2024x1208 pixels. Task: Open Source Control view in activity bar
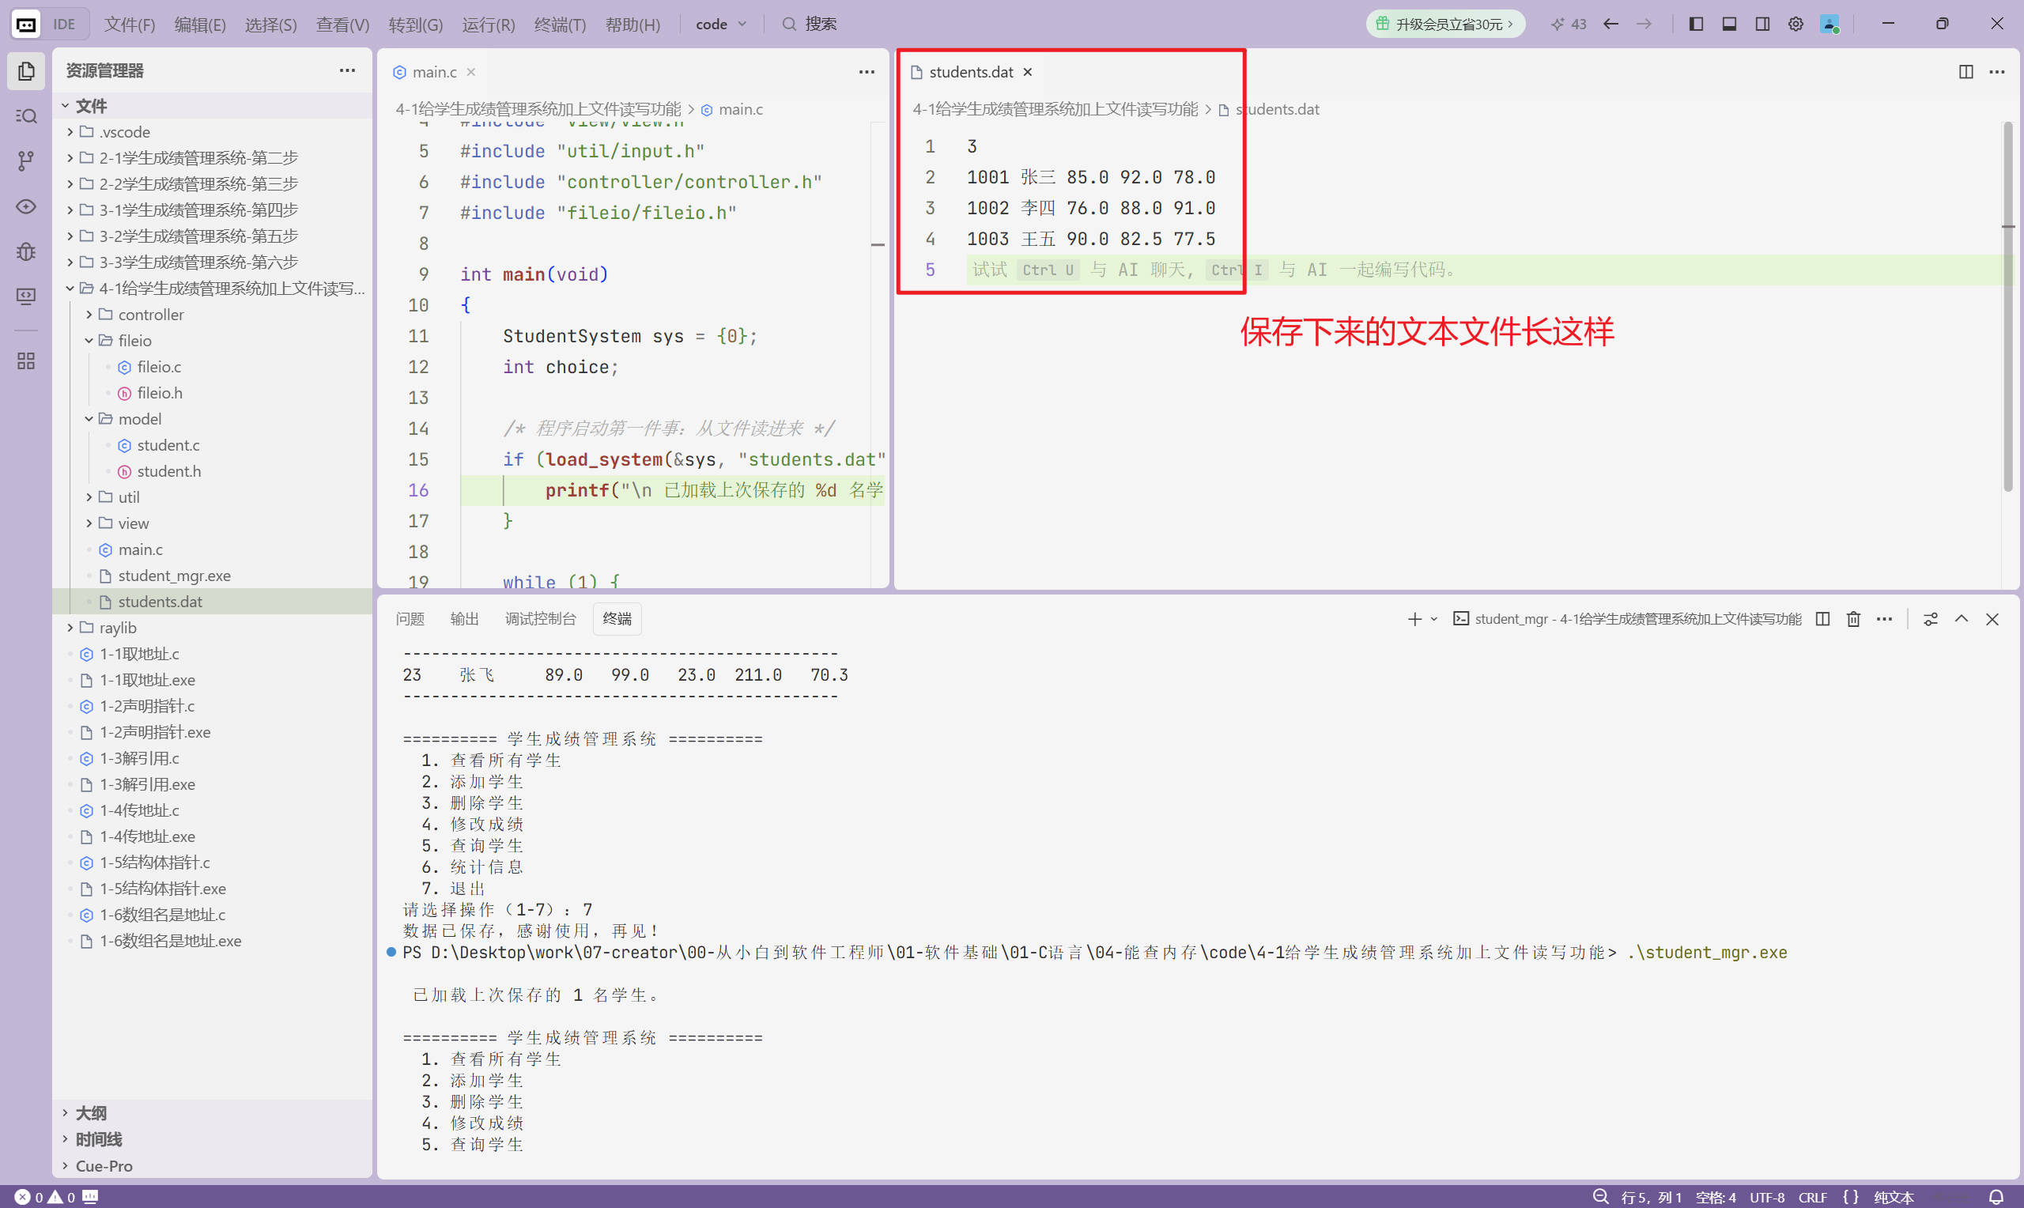pyautogui.click(x=26, y=161)
